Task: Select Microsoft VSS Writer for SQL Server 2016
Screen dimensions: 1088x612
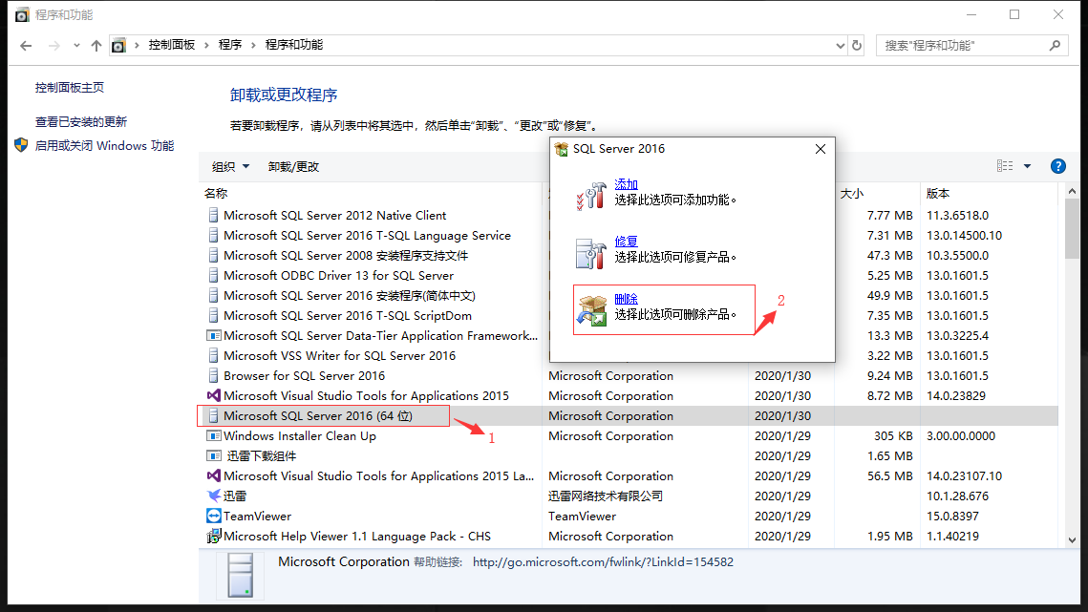Action: (339, 356)
